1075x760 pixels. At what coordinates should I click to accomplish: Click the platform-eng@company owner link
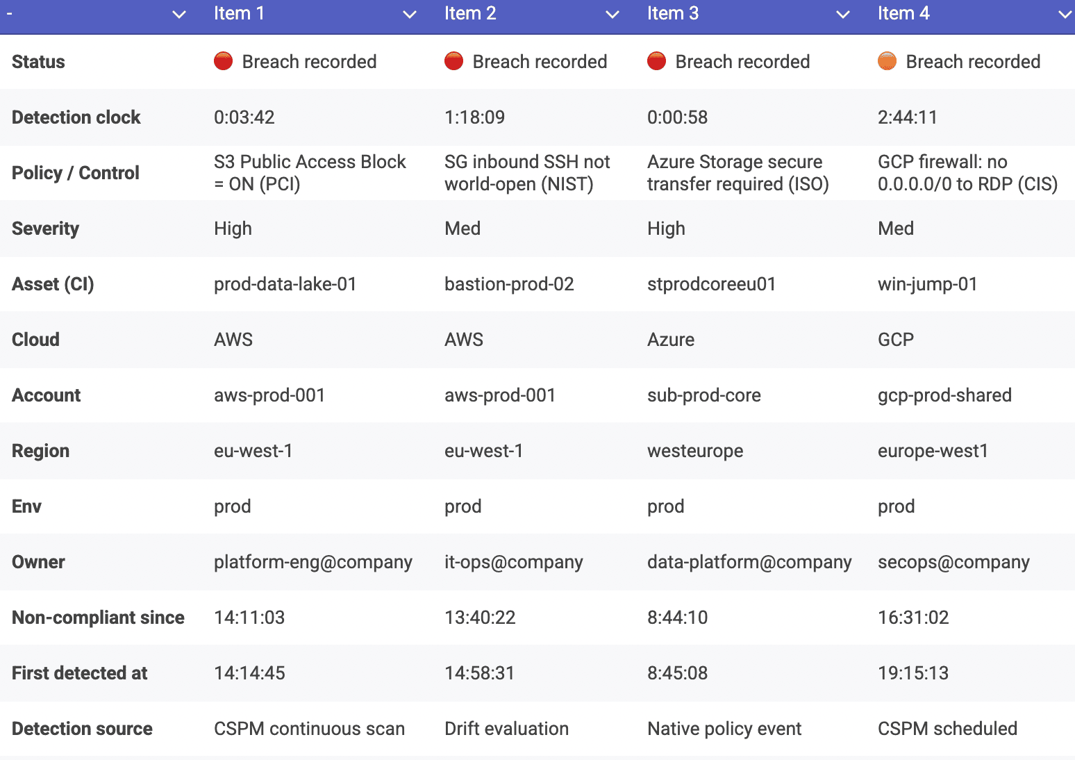click(x=312, y=562)
